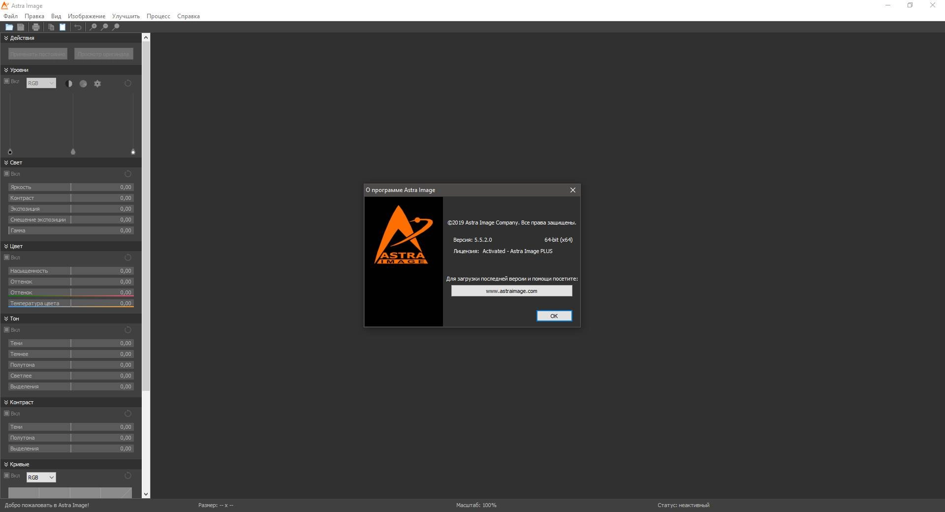The height and width of the screenshot is (512, 945).
Task: Open the Процесс menu
Action: coord(158,16)
